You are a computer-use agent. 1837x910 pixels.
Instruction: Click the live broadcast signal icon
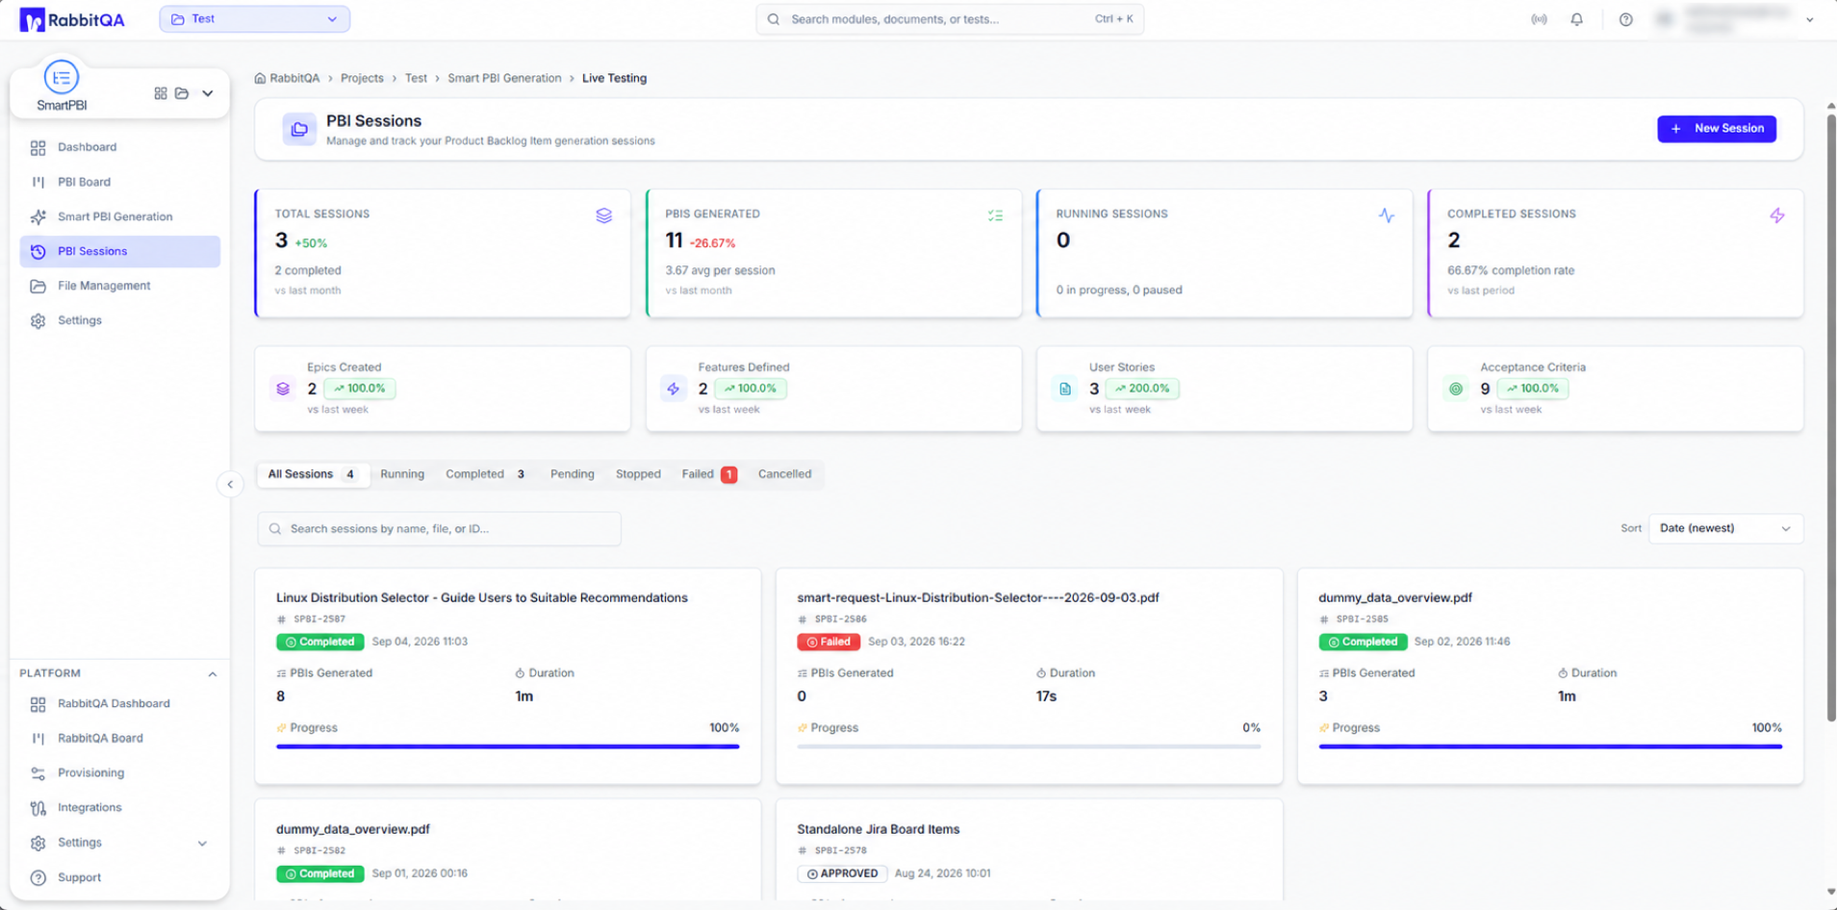pyautogui.click(x=1539, y=19)
